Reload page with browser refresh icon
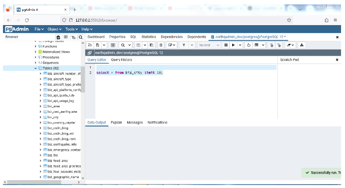Viewport: 345px width, 188px height. click(x=27, y=20)
